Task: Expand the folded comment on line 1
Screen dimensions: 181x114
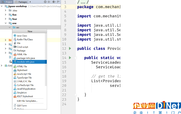Action: pyautogui.click(x=76, y=2)
